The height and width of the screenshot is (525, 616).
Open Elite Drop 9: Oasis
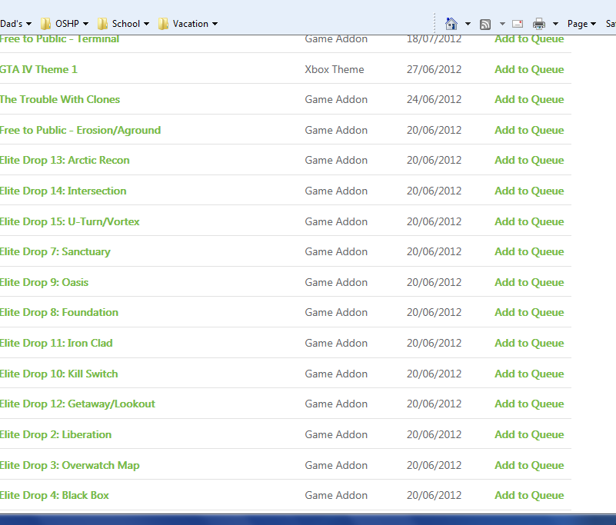(x=44, y=282)
